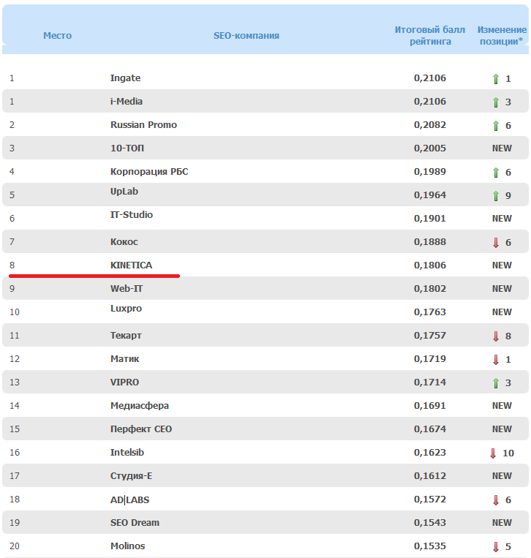Click the green up arrow for VIPRO
This screenshot has height=558, width=531.
(496, 383)
